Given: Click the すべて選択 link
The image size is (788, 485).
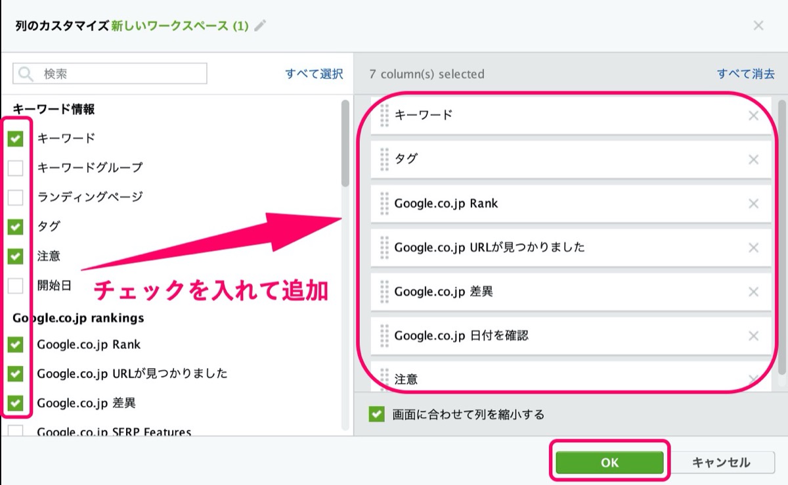Looking at the screenshot, I should click(x=314, y=74).
